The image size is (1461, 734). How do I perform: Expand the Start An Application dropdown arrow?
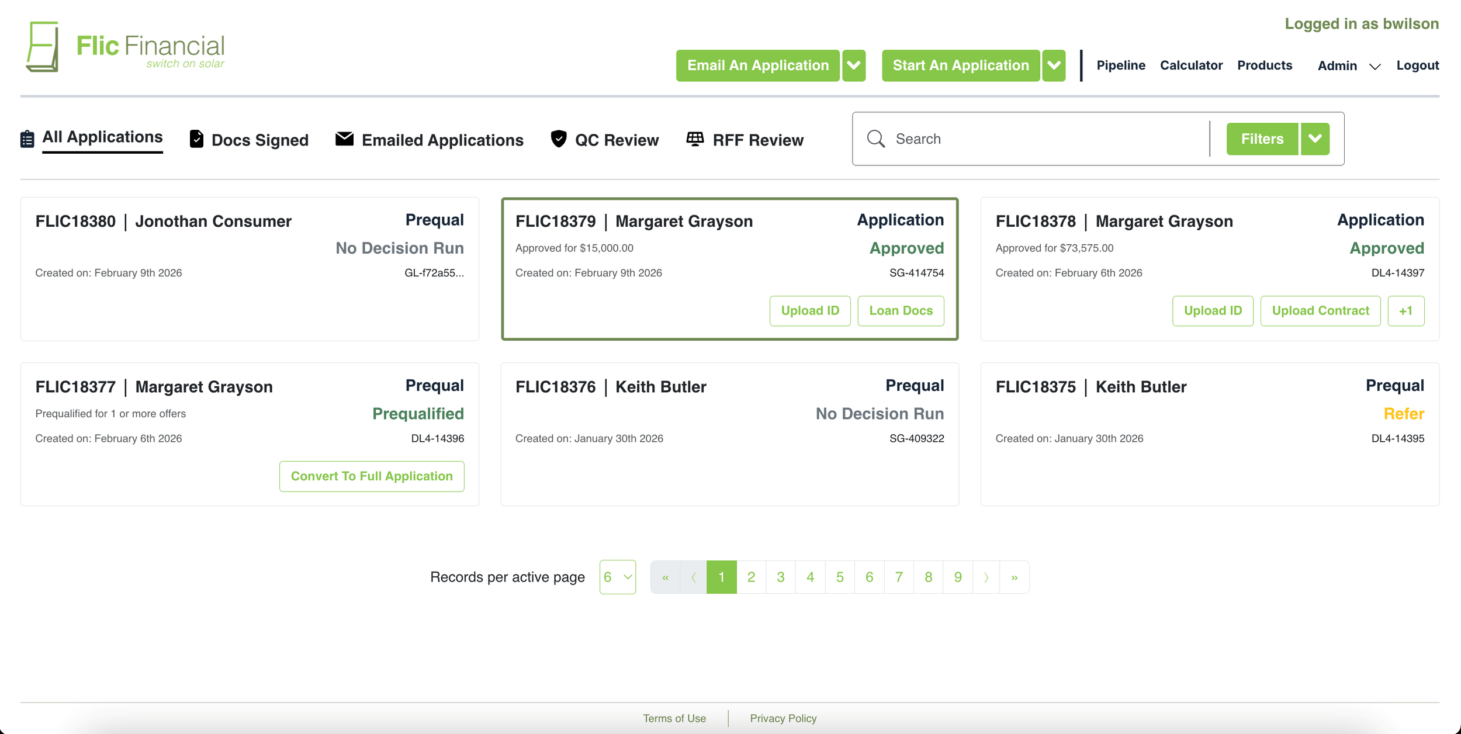(1054, 65)
